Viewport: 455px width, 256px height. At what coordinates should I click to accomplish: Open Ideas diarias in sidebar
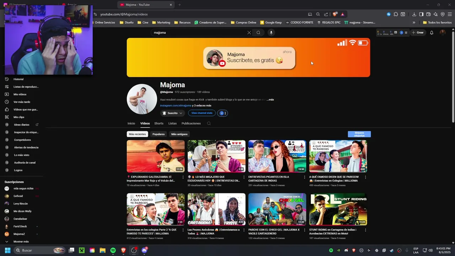(x=21, y=125)
